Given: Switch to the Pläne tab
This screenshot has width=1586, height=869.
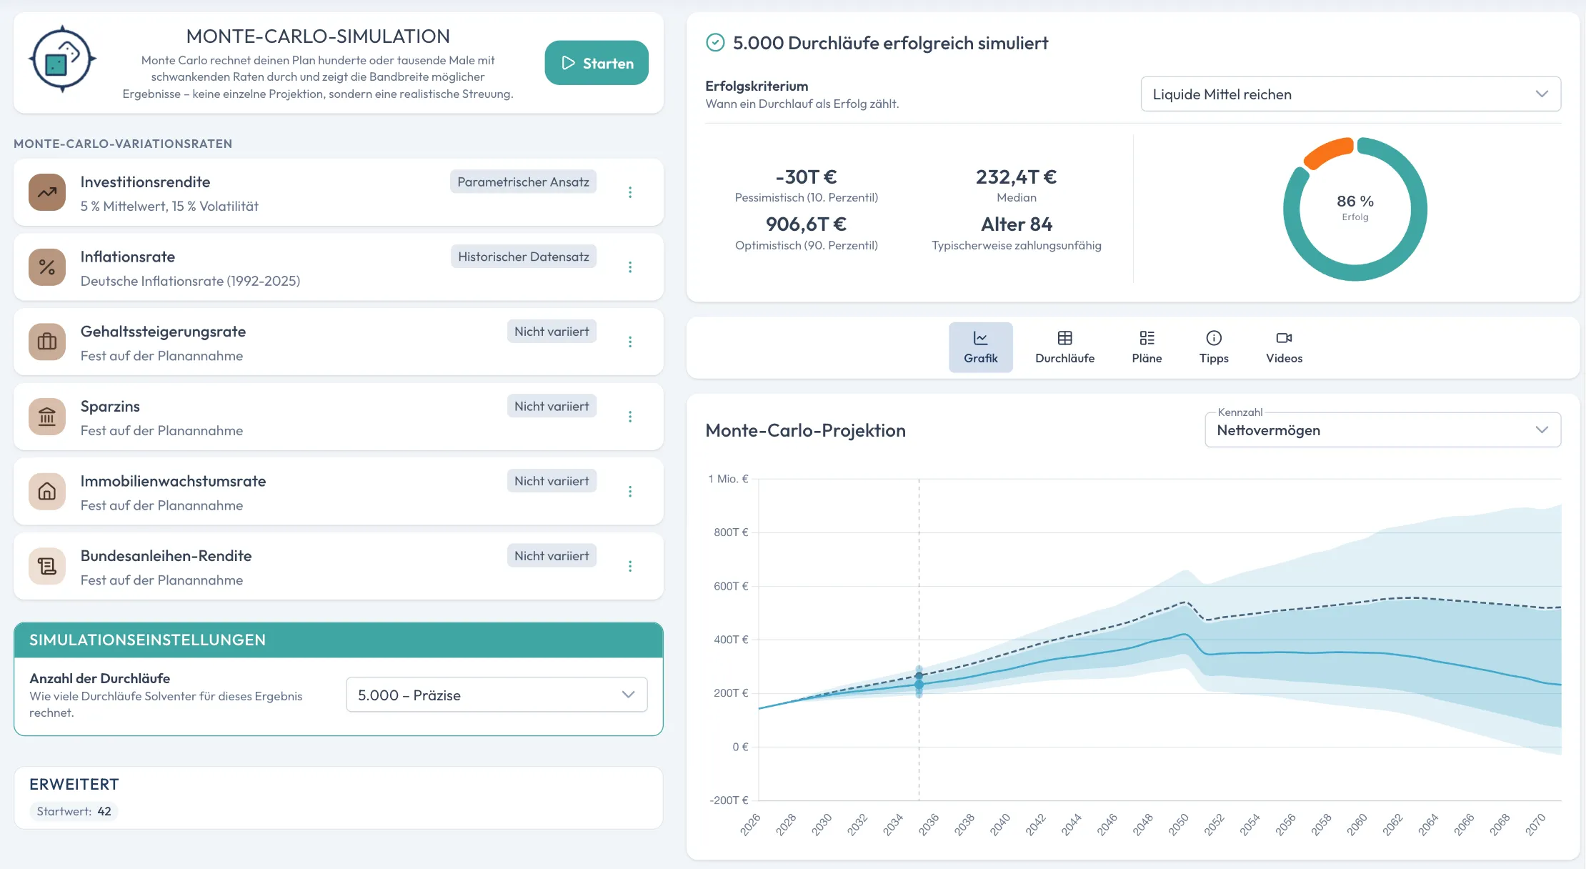Looking at the screenshot, I should click(x=1147, y=347).
